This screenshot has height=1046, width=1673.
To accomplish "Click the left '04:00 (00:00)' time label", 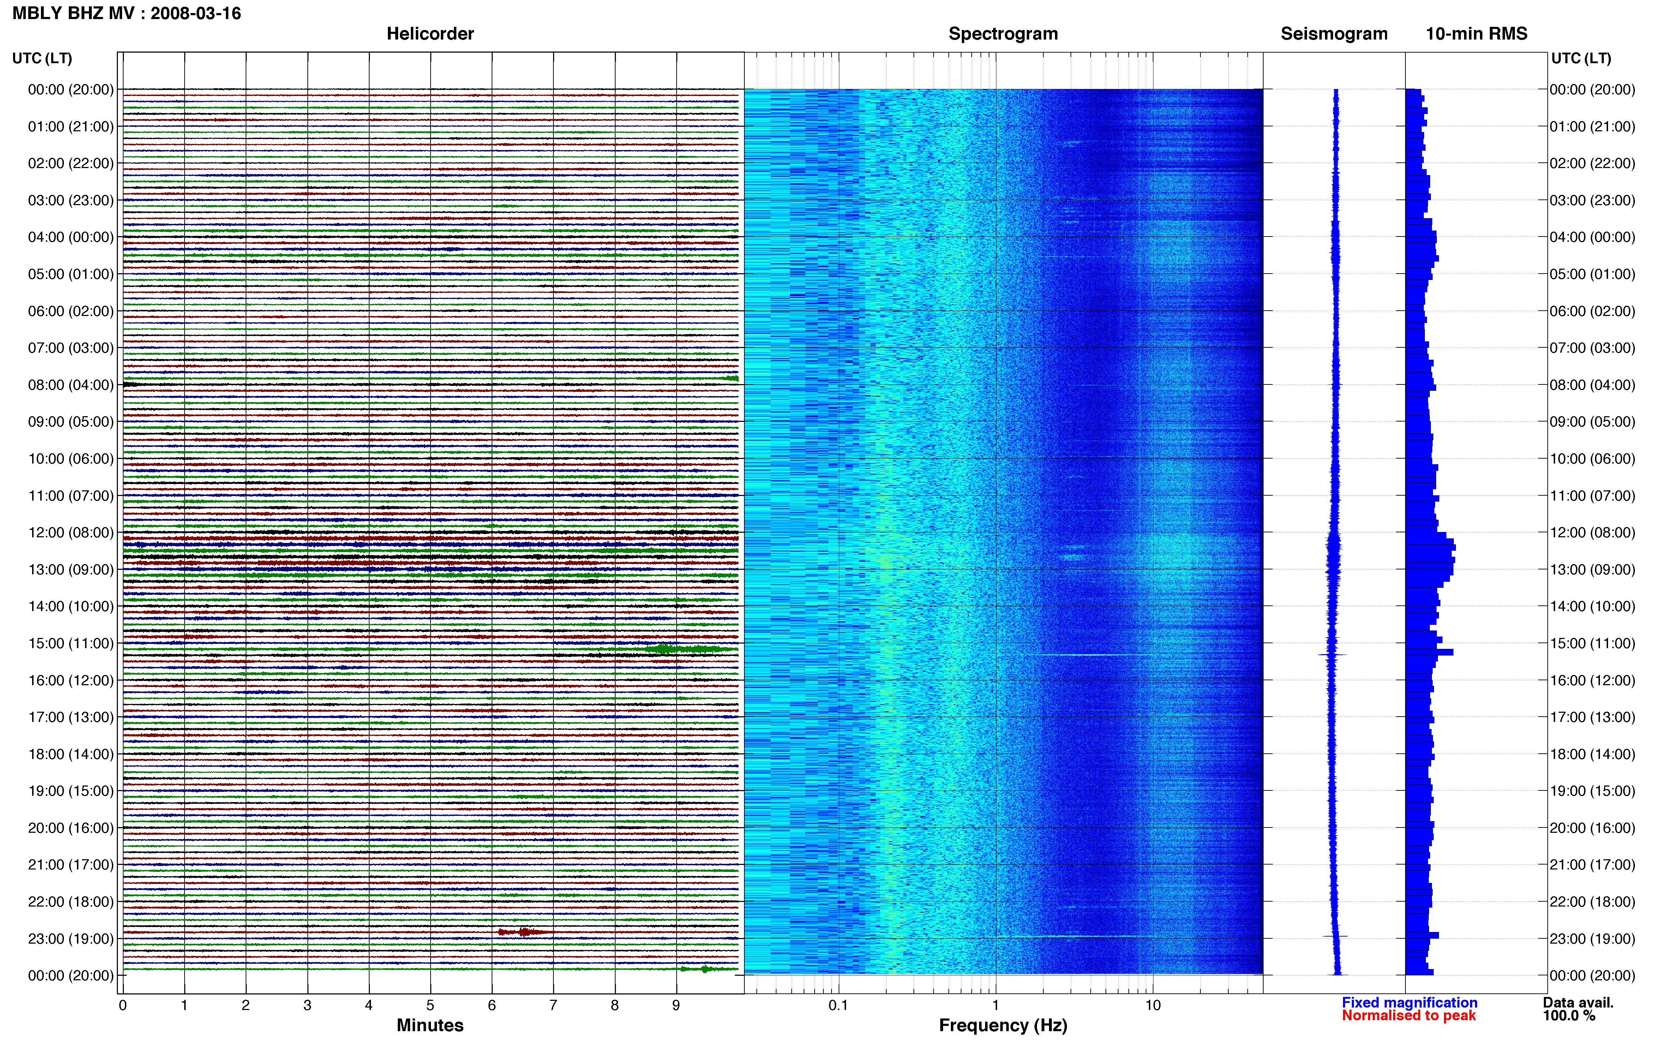I will point(71,237).
